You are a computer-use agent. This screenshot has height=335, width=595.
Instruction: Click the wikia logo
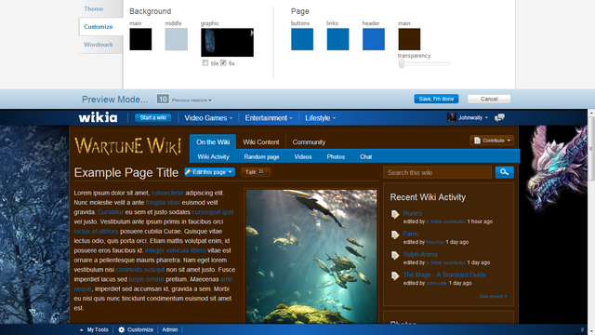click(x=98, y=117)
